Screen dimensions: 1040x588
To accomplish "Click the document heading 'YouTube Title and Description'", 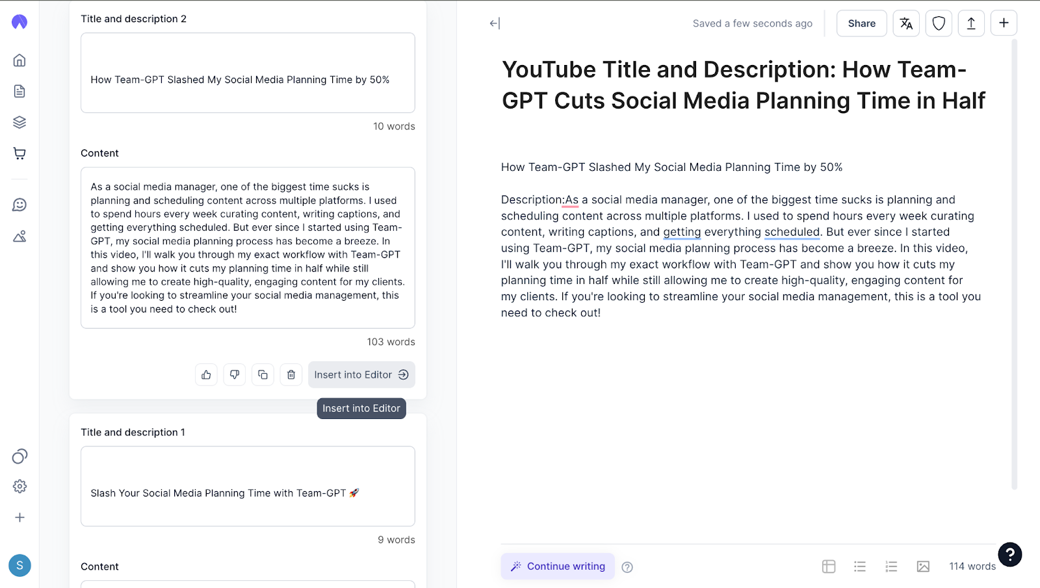I will [x=744, y=85].
